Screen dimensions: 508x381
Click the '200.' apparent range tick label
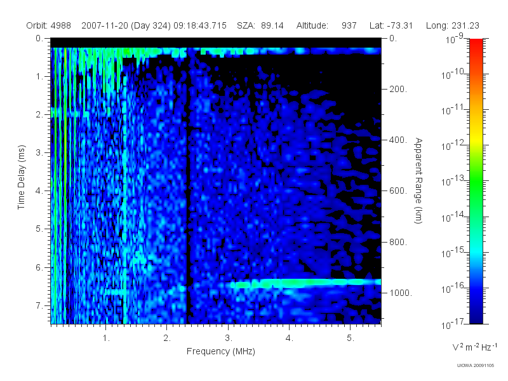[398, 89]
